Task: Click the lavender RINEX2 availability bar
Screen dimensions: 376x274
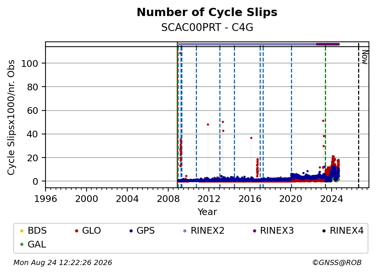Action: (x=247, y=44)
